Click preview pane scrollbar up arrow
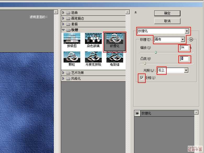This screenshot has width=204, height=153. 56,12
